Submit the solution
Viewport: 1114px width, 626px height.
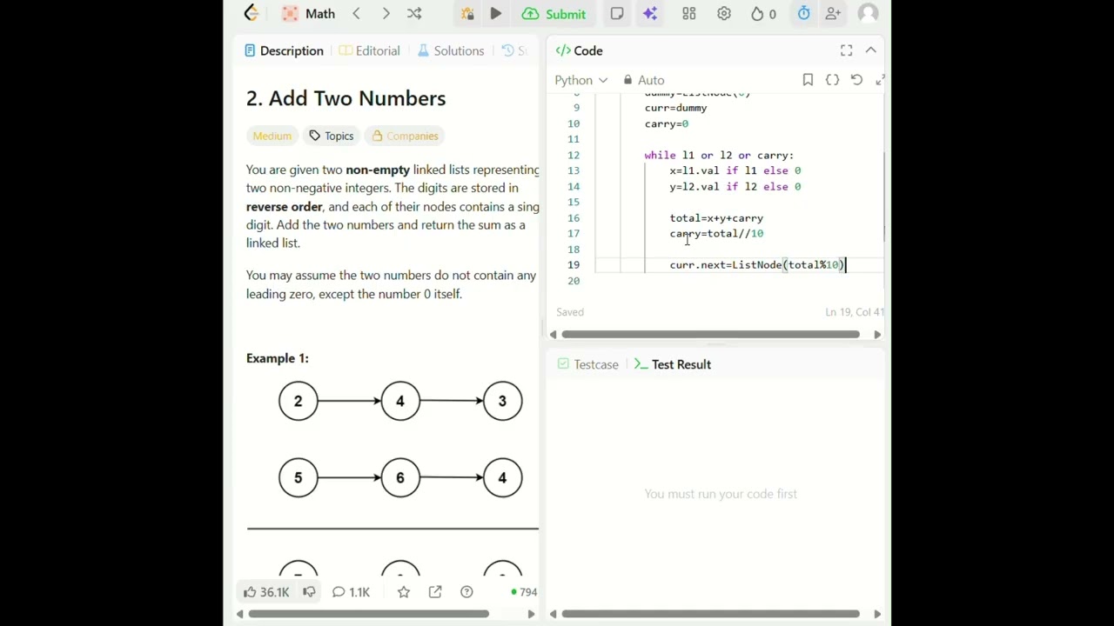click(x=554, y=14)
